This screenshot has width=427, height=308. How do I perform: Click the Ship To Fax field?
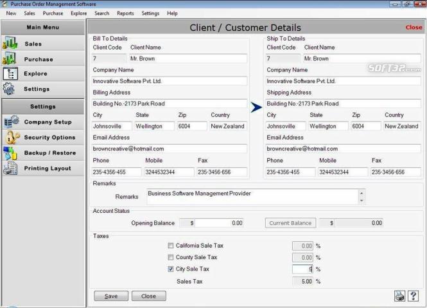pyautogui.click(x=396, y=172)
